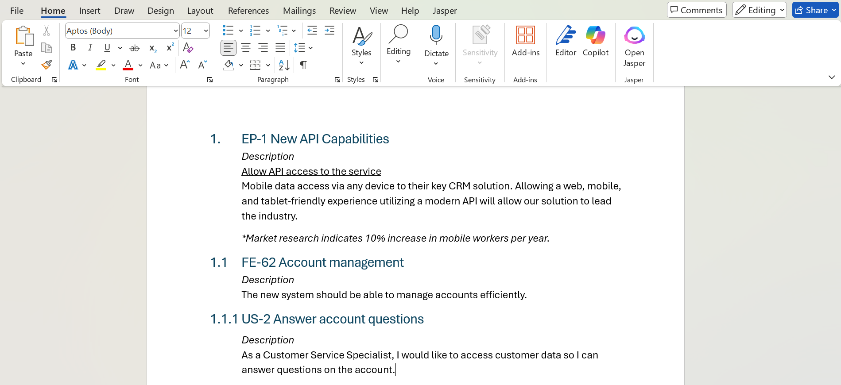The image size is (841, 385).
Task: Switch to the Layout tab
Action: [200, 11]
